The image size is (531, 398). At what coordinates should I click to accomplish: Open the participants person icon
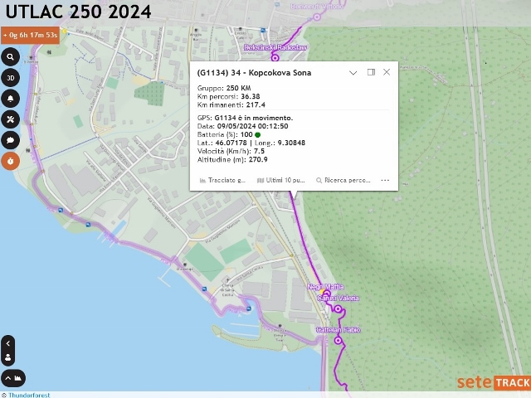coord(8,357)
